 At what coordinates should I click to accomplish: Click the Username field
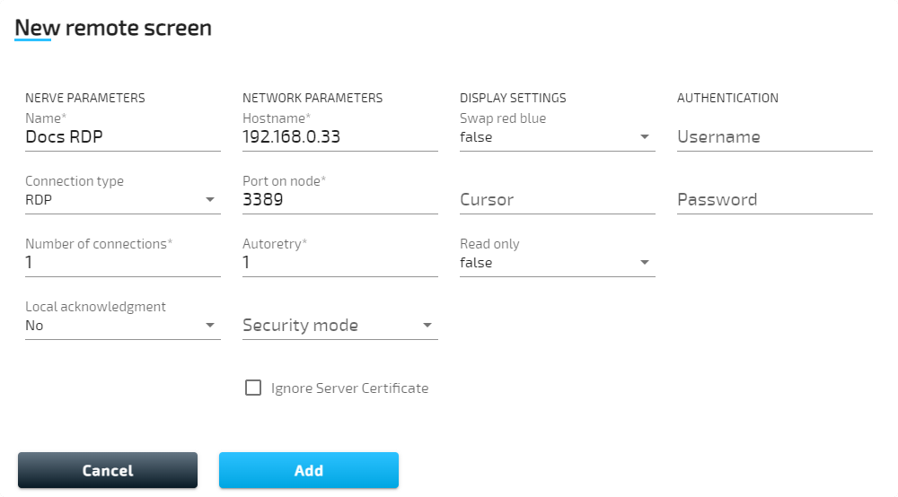tap(774, 137)
